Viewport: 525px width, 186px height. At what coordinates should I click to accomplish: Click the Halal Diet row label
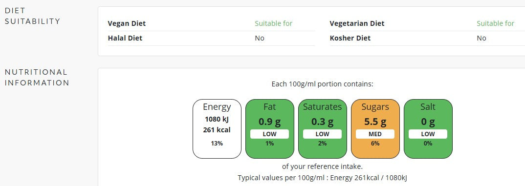click(125, 38)
